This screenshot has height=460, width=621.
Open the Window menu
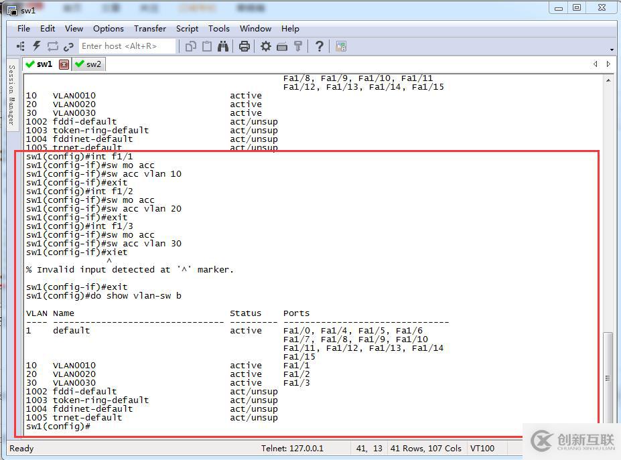pos(255,29)
